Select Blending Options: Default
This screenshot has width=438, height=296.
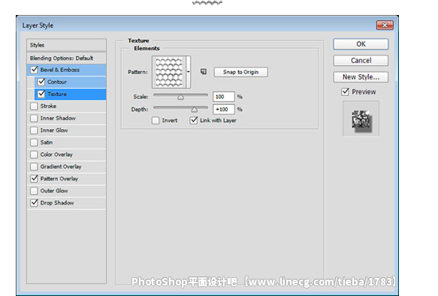point(66,58)
